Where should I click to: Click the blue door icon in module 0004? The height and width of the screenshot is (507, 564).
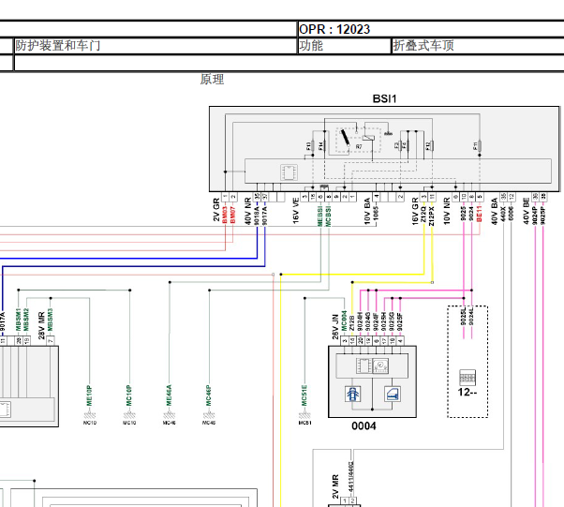click(x=392, y=394)
